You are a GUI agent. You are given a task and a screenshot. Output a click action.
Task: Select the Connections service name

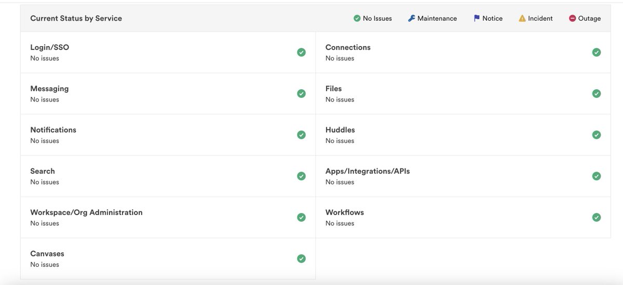348,47
